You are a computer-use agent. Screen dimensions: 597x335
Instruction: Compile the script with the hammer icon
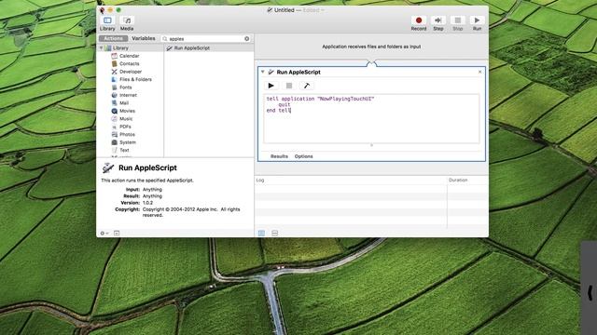[307, 86]
